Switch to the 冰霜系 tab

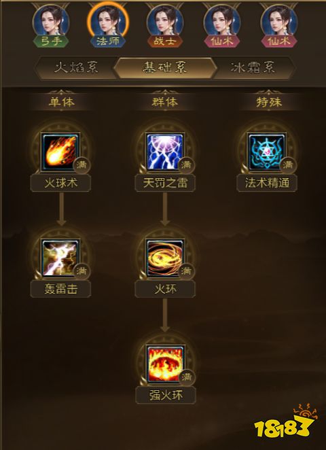(253, 68)
